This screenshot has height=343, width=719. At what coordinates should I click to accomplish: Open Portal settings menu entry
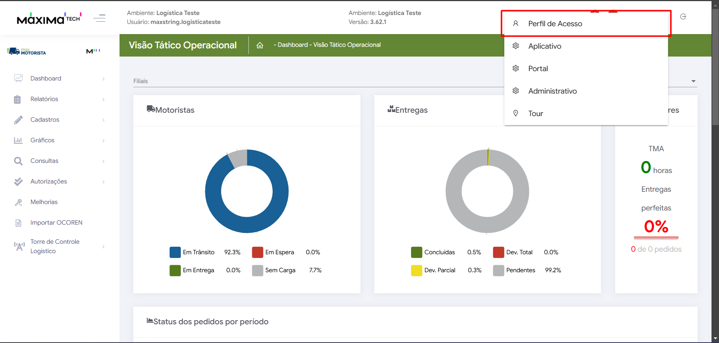(538, 69)
